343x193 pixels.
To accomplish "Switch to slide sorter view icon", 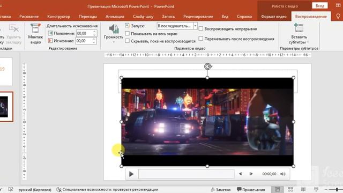I will [290, 189].
